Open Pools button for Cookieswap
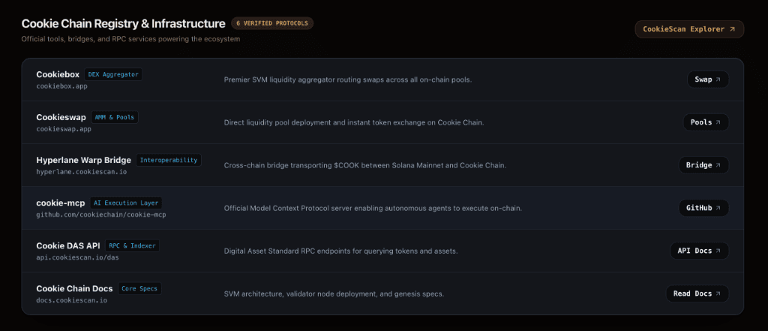768x331 pixels. 706,122
